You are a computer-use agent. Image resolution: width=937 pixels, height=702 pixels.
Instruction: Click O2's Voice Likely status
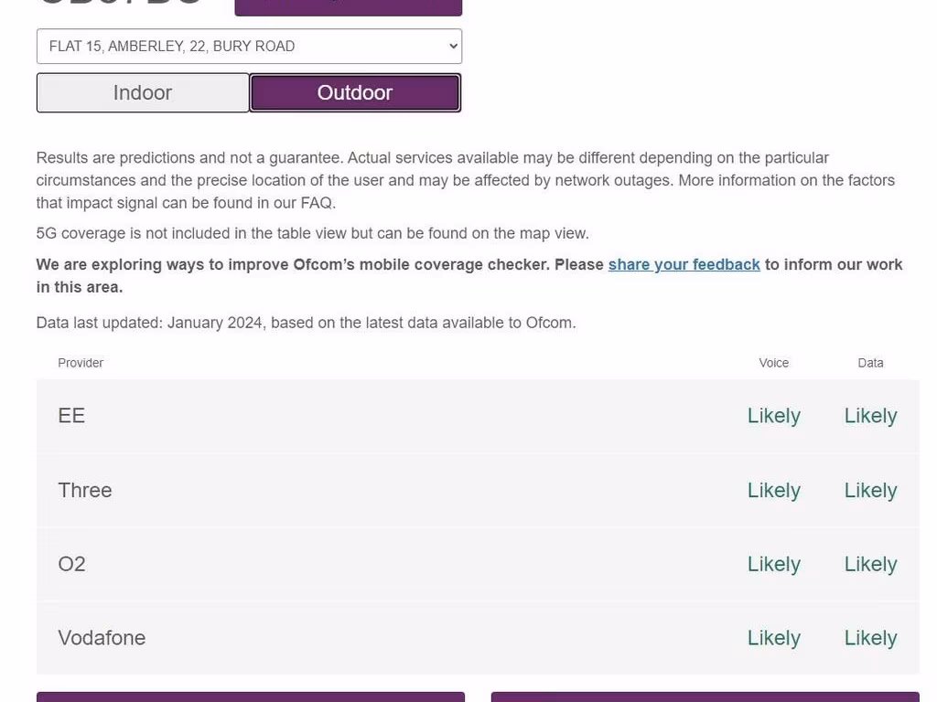click(x=773, y=564)
